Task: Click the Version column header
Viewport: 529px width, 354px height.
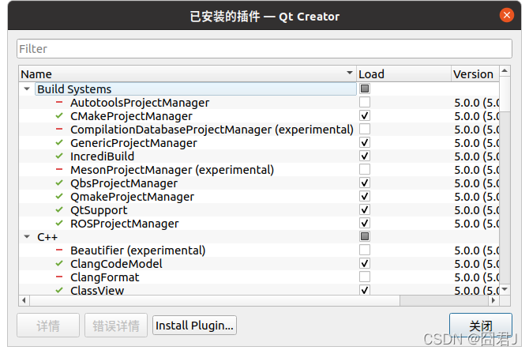Action: (x=474, y=73)
